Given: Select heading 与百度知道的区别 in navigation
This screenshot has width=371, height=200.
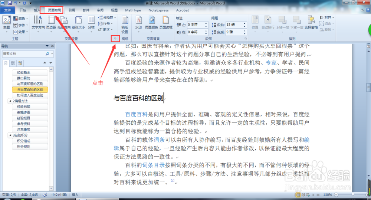Looking at the screenshot, I should pyautogui.click(x=30, y=84).
